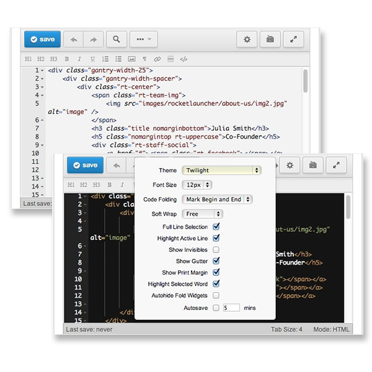Click undo arrow in the back editor toolbar

coord(74,39)
